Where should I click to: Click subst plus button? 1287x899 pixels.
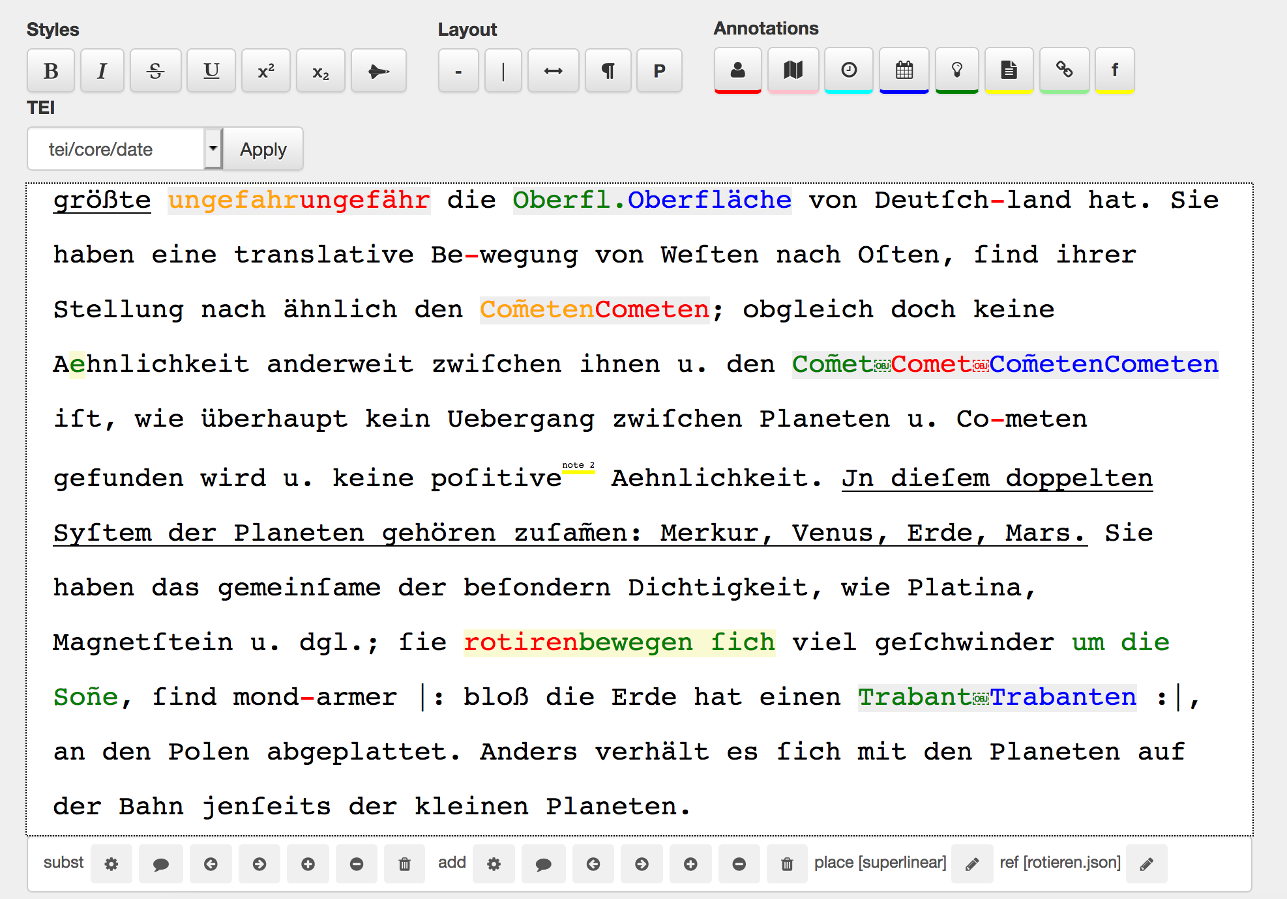tap(308, 864)
